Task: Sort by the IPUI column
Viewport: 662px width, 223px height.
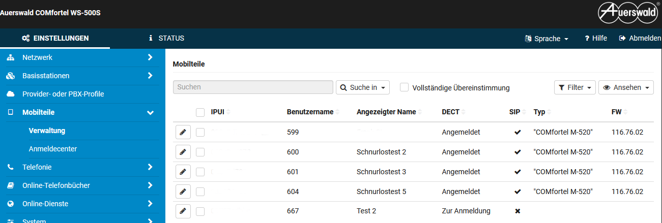Action: [220, 112]
